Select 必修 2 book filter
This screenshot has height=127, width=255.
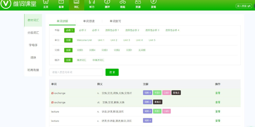[x=83, y=30]
